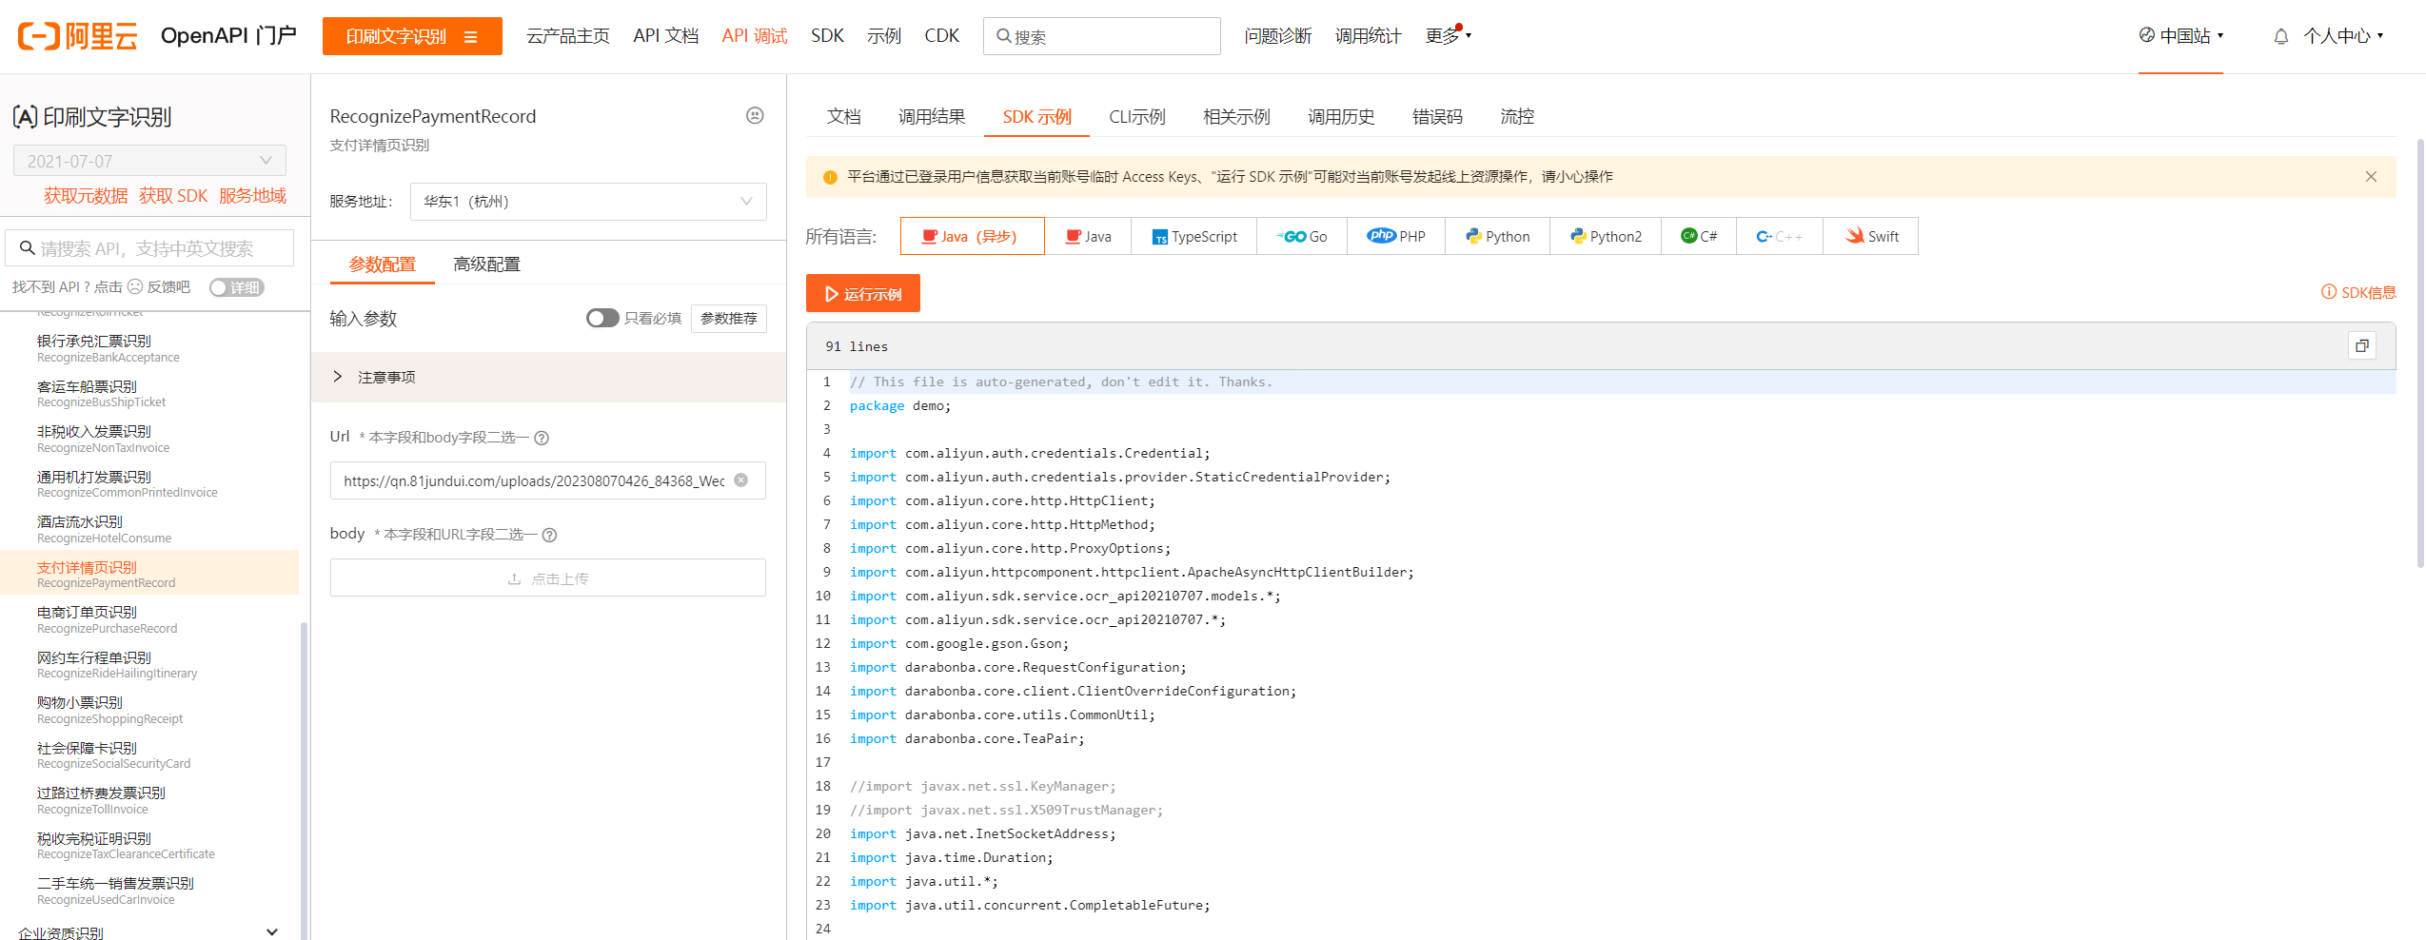Select the Go language option
The height and width of the screenshot is (940, 2426).
coord(1302,236)
